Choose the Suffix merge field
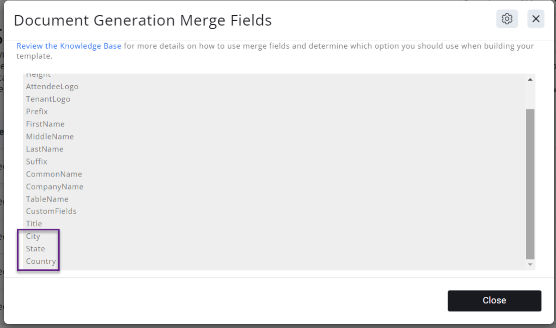Viewport: 556px width, 328px height. click(x=37, y=161)
